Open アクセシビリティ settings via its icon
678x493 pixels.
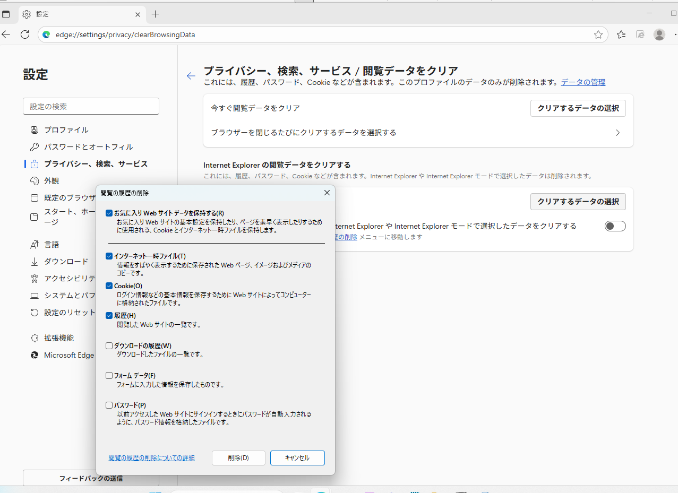pos(35,279)
